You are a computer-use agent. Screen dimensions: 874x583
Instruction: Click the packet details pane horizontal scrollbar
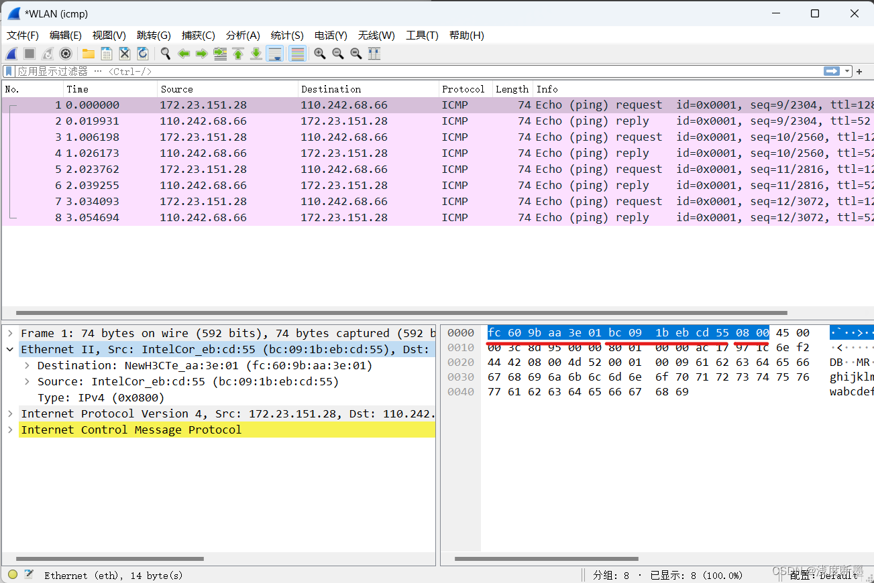pos(110,558)
